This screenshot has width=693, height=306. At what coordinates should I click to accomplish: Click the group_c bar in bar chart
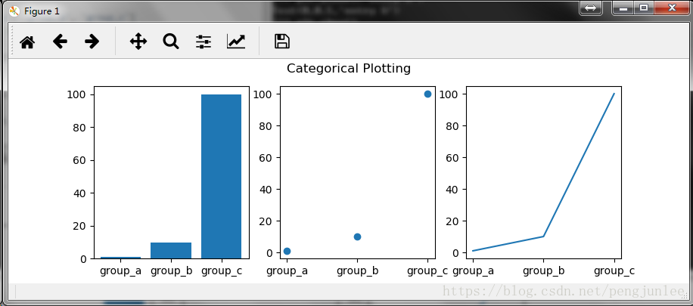click(222, 176)
